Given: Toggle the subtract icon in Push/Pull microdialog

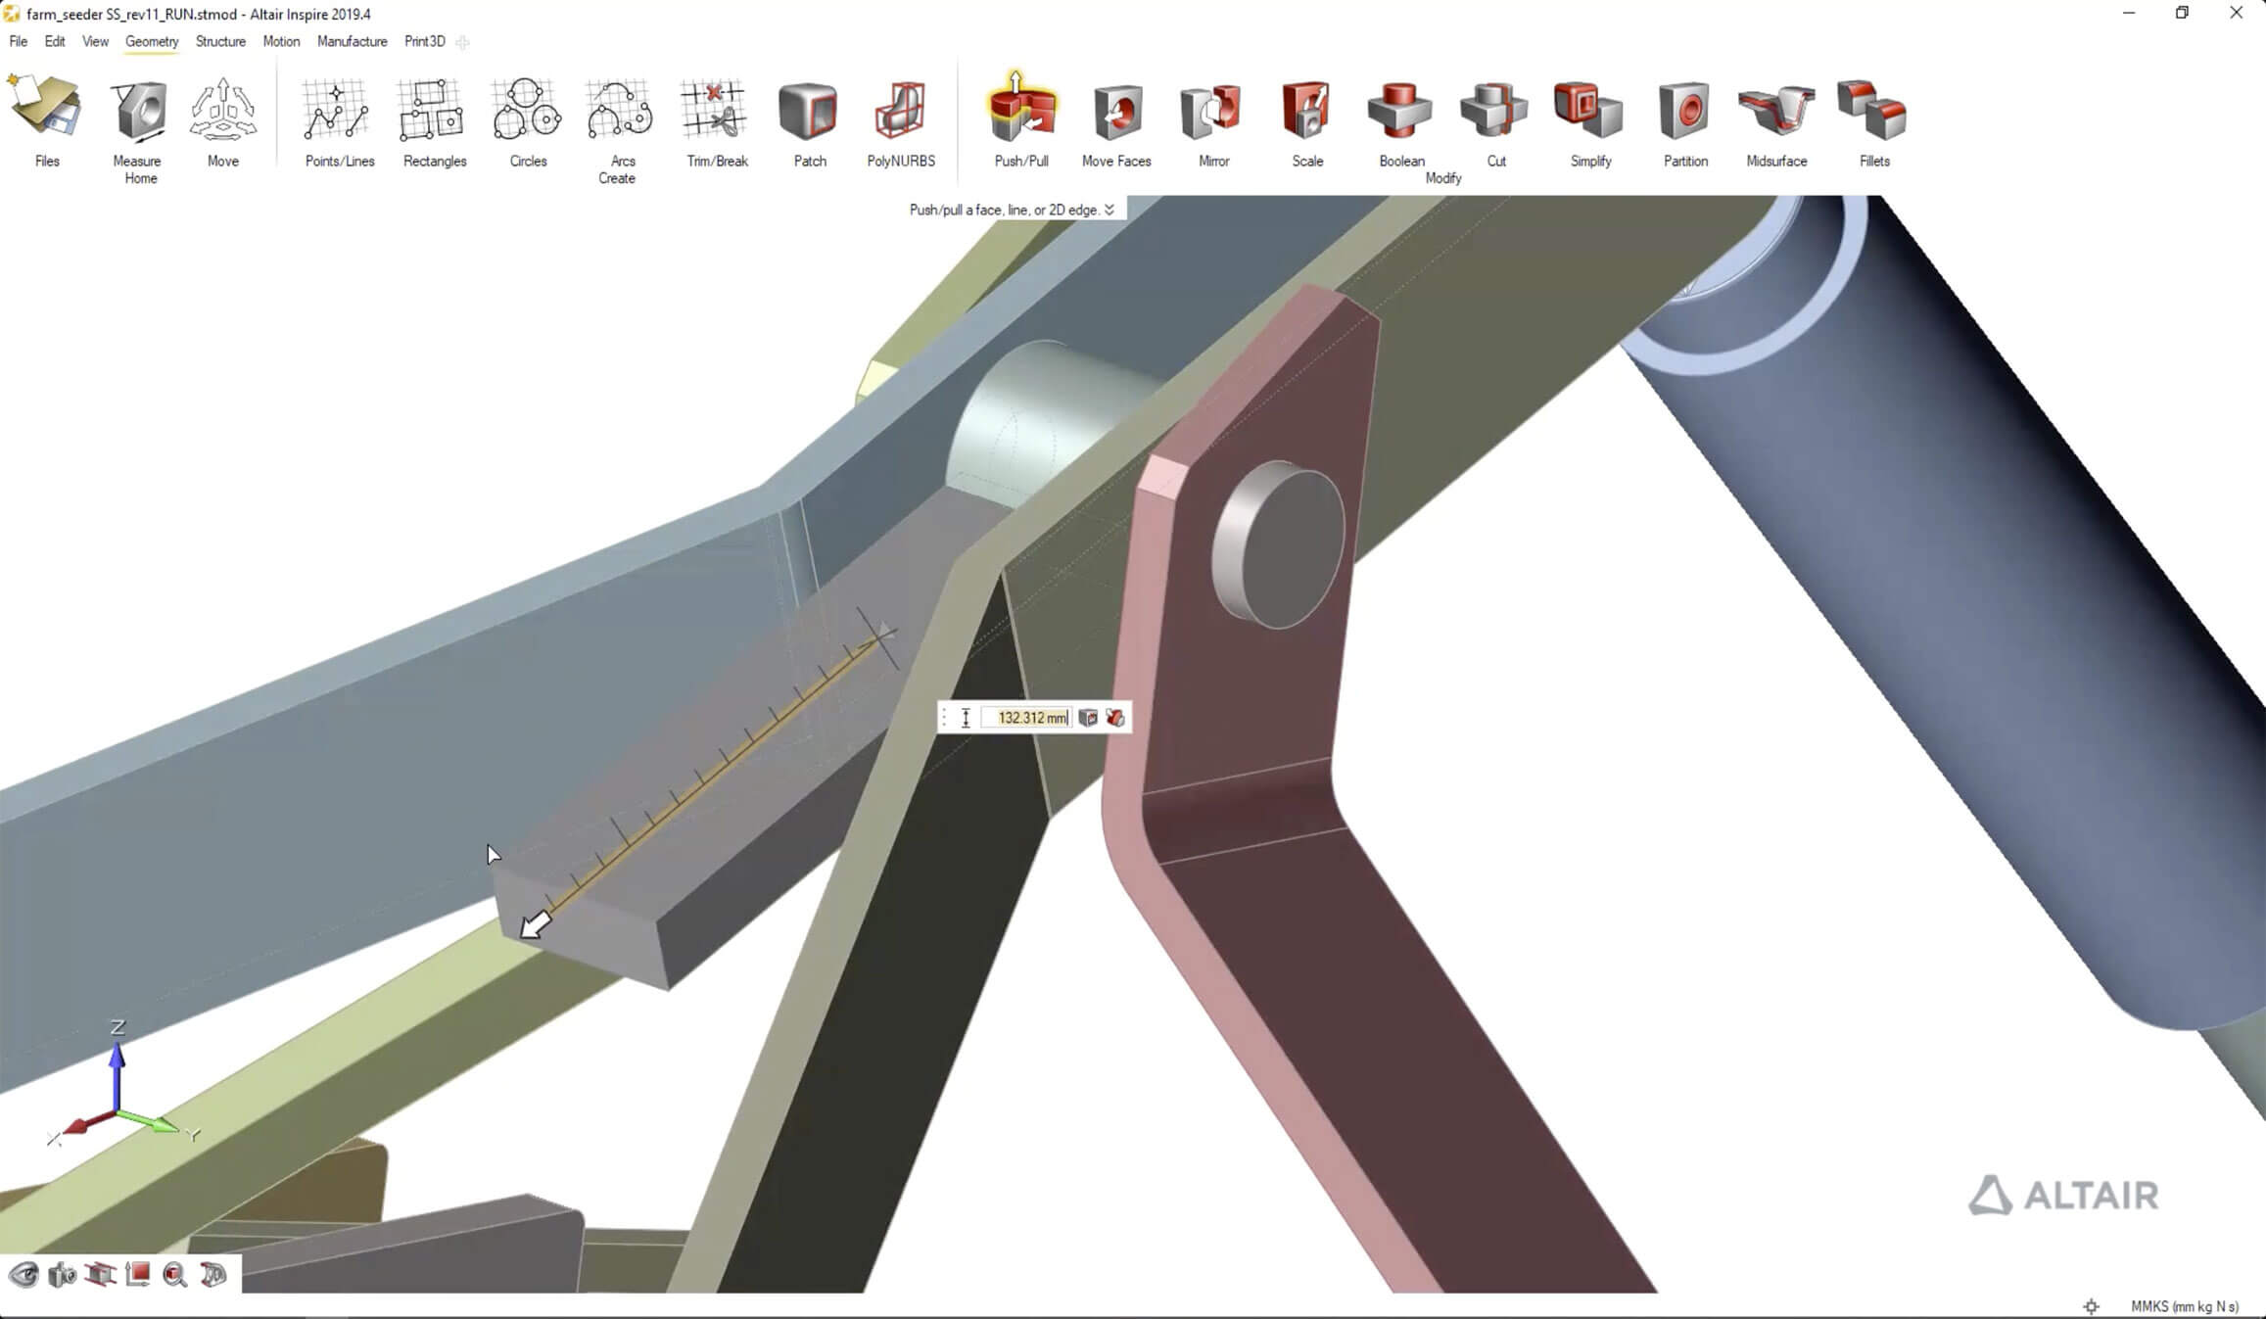Looking at the screenshot, I should coord(1115,718).
